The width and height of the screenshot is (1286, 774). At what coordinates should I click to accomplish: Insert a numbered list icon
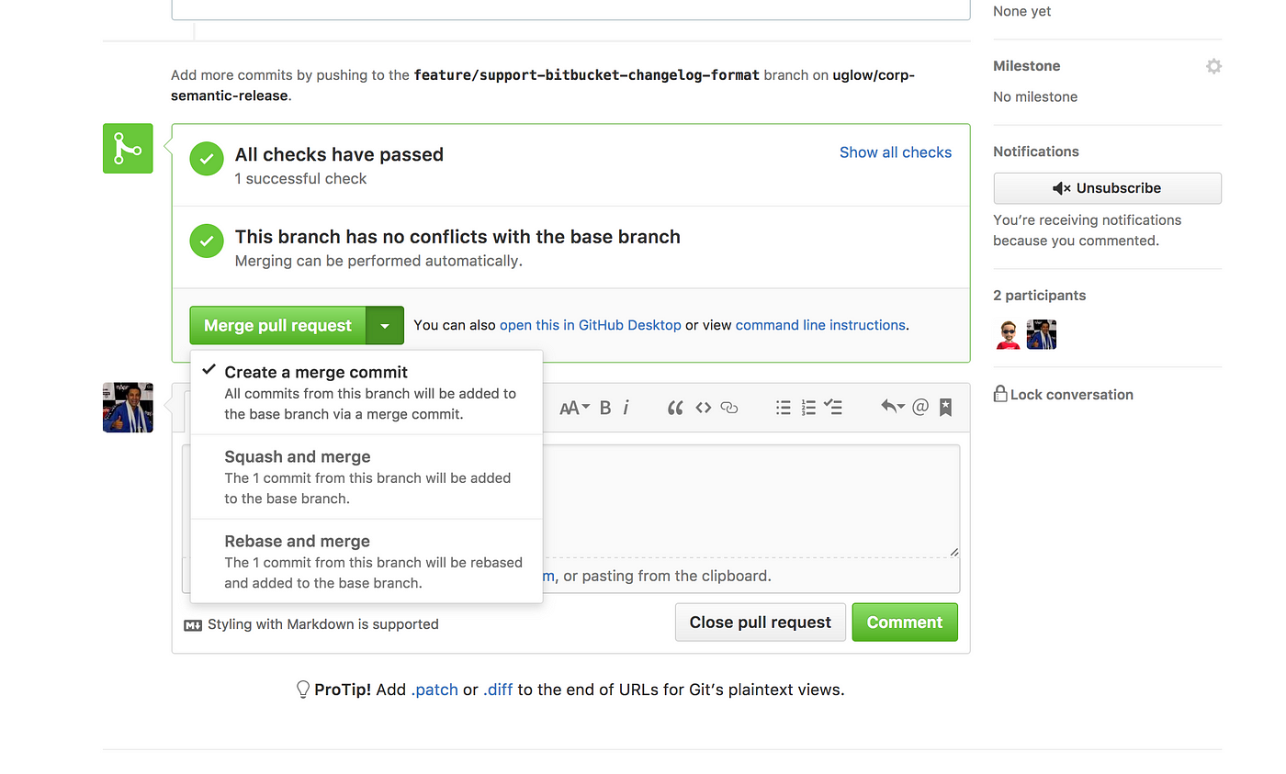(x=809, y=408)
